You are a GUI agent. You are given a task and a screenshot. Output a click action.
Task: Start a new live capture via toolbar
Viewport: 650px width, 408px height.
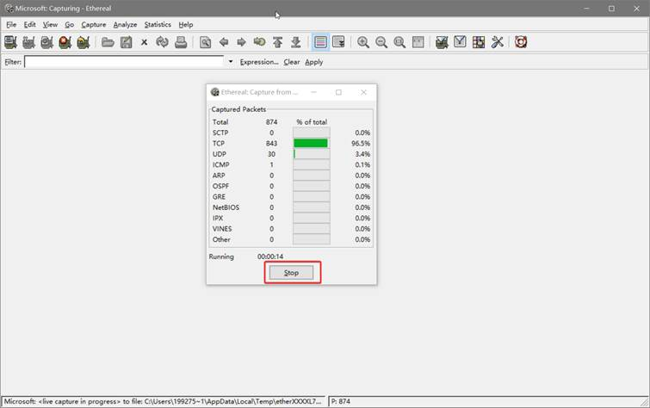coord(46,42)
